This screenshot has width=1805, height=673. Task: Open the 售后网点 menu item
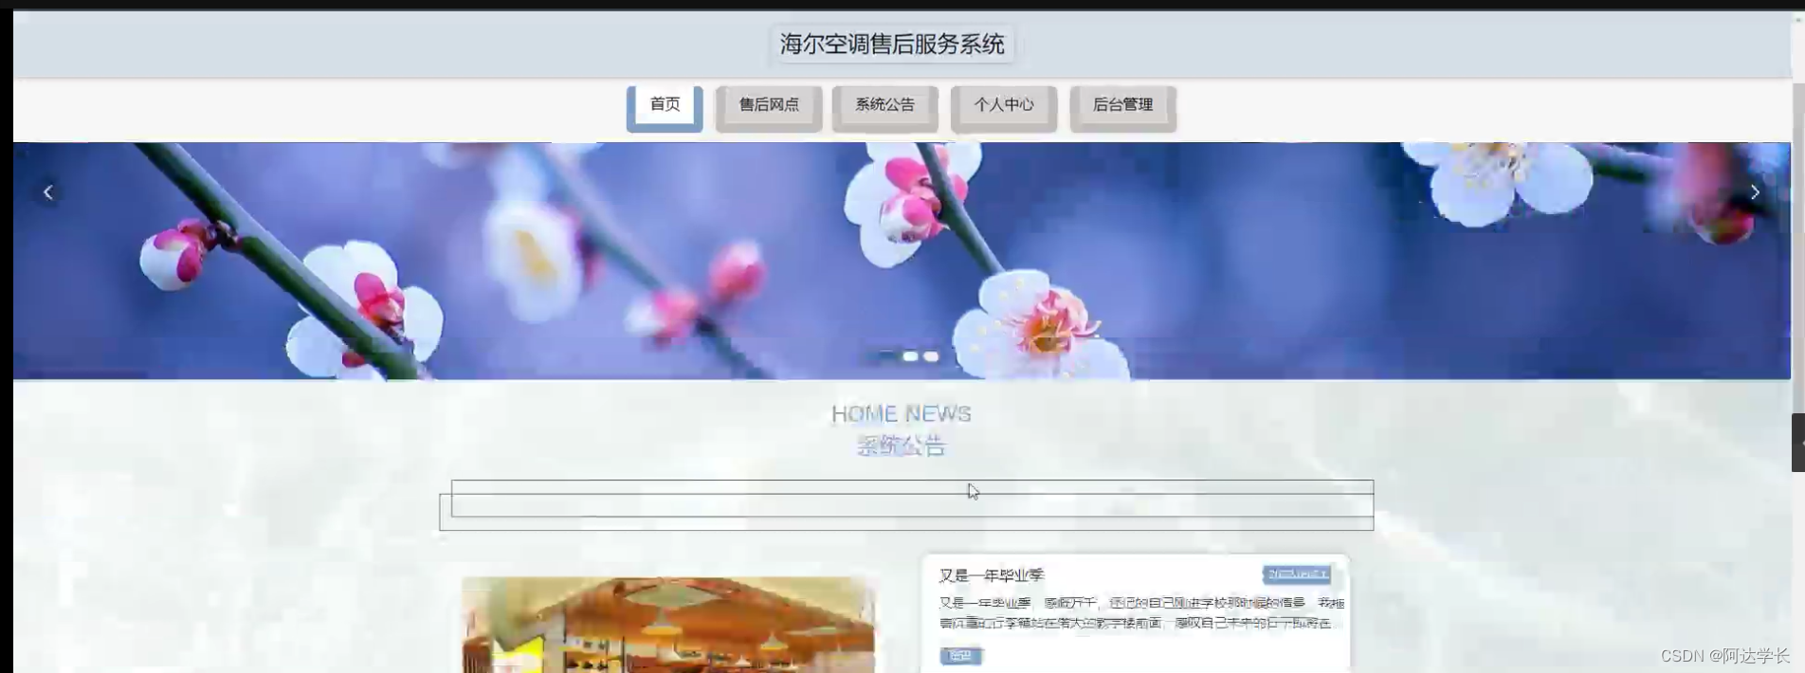pos(769,107)
